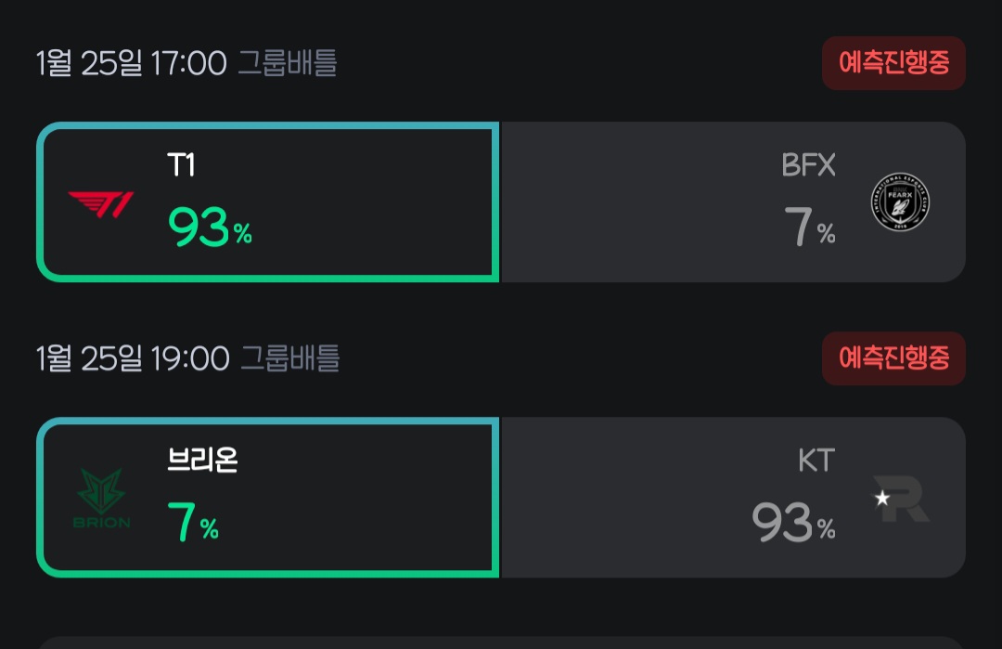Click the 1월 25일 19:00 match time

tap(133, 358)
